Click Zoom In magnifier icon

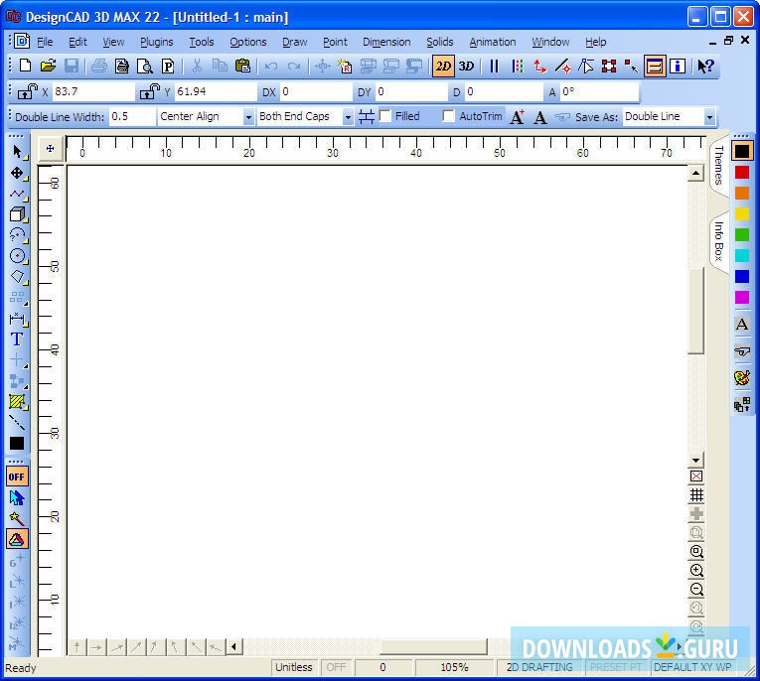click(x=696, y=570)
